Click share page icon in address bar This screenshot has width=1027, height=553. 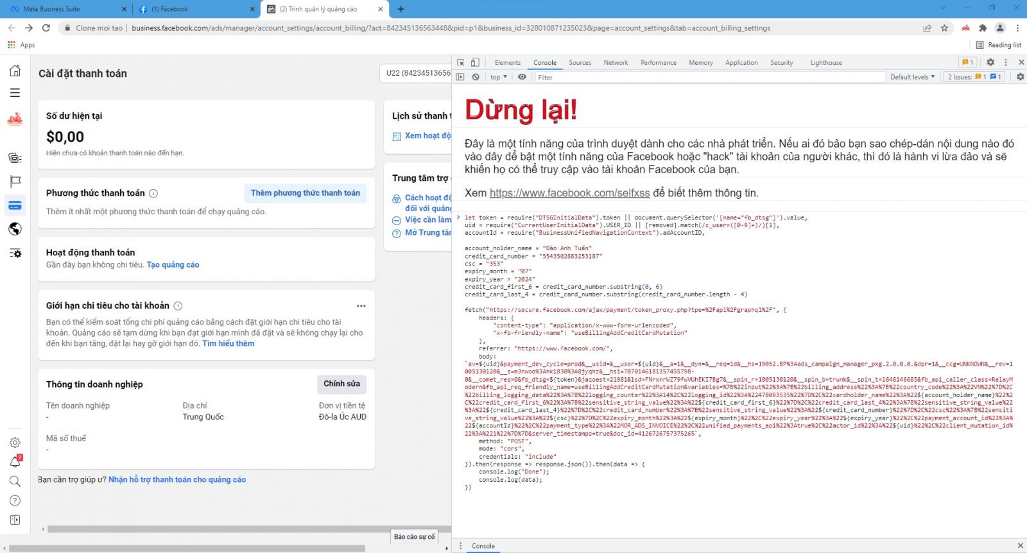click(928, 28)
